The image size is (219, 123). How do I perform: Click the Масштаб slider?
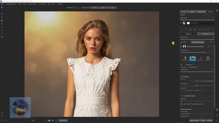pos(197,101)
